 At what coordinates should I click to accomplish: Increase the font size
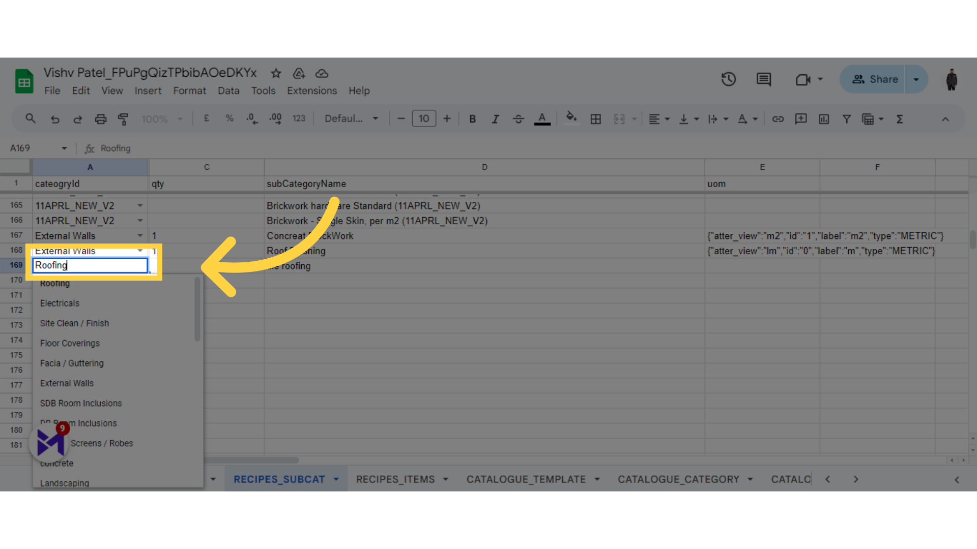[447, 119]
